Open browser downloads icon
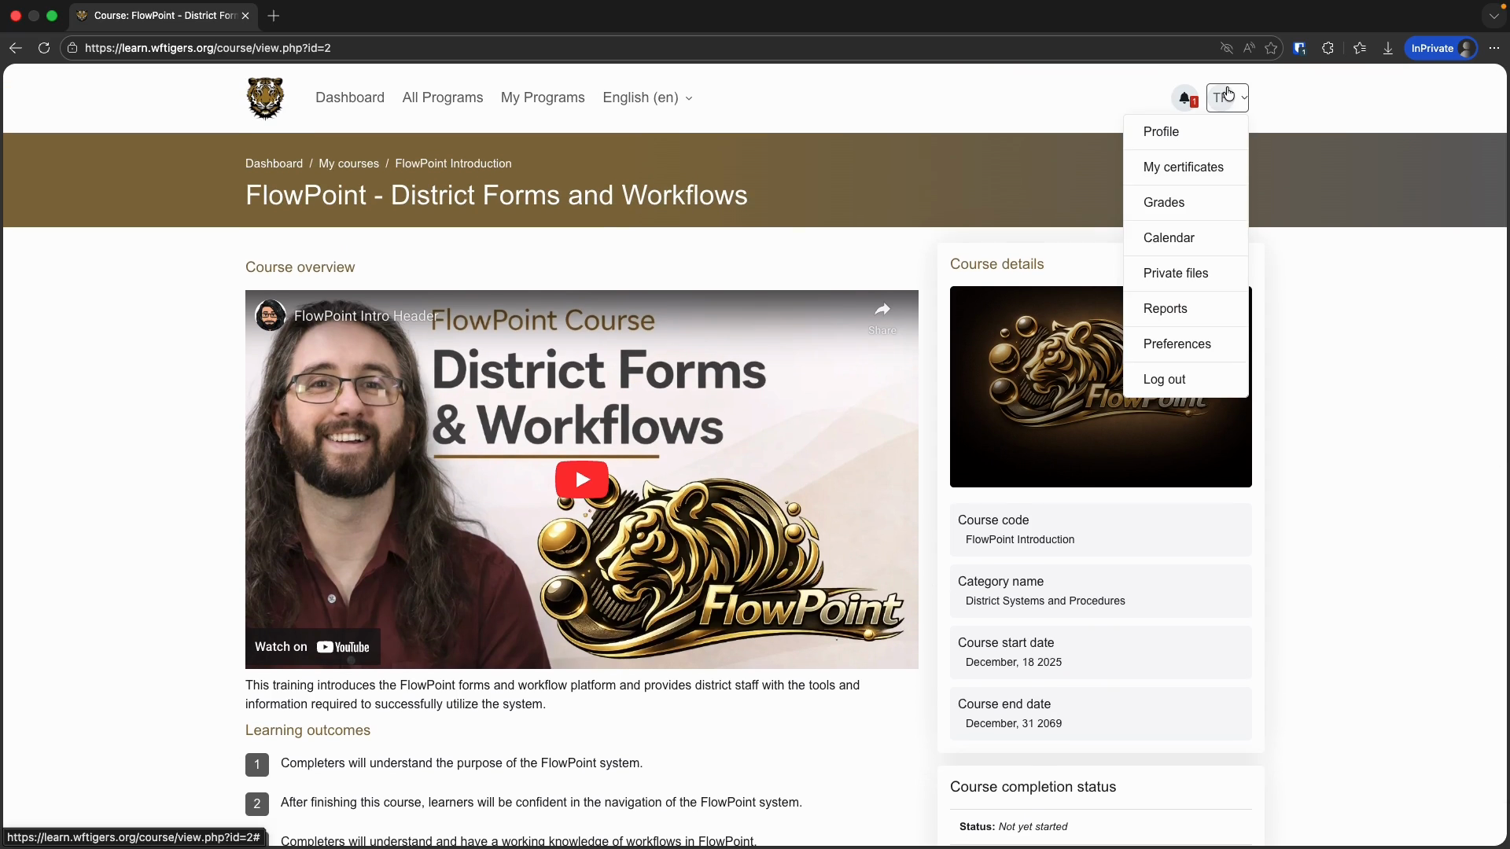The width and height of the screenshot is (1510, 849). (1387, 48)
